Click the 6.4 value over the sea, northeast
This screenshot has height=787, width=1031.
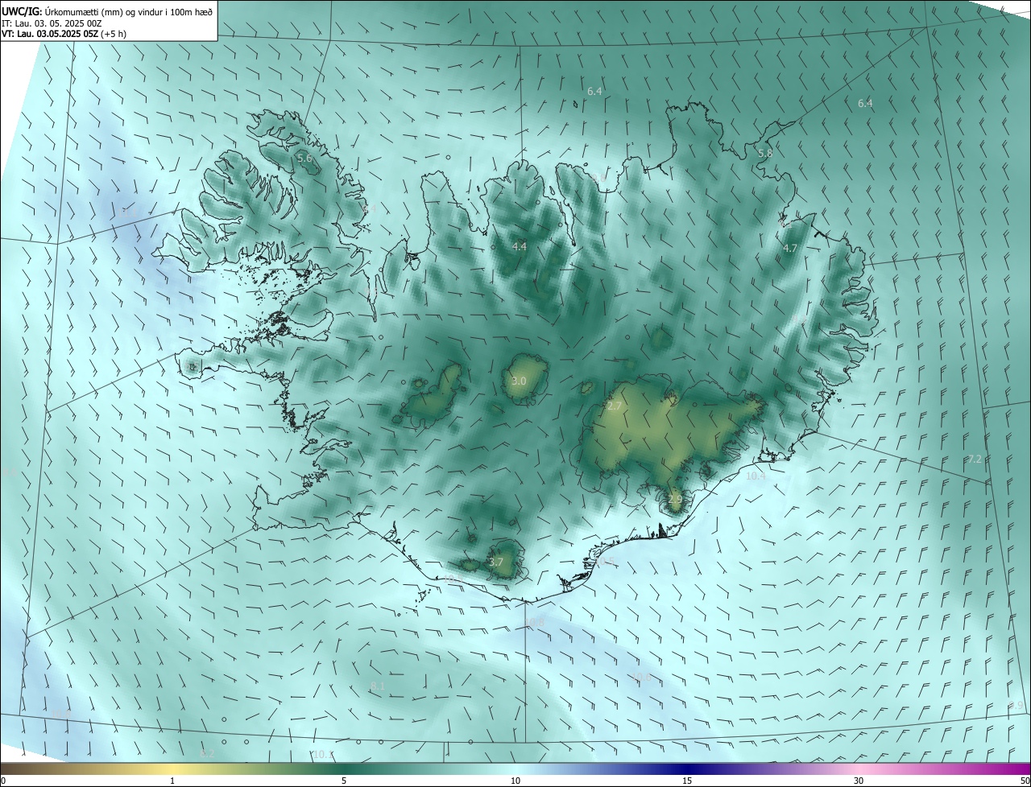tap(865, 103)
